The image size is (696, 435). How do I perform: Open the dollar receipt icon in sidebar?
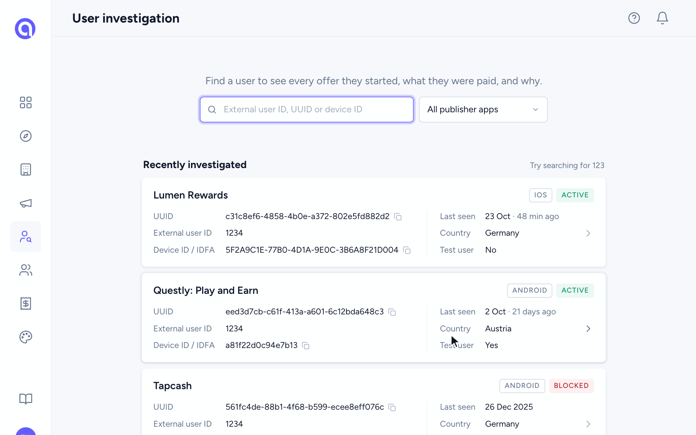[26, 304]
